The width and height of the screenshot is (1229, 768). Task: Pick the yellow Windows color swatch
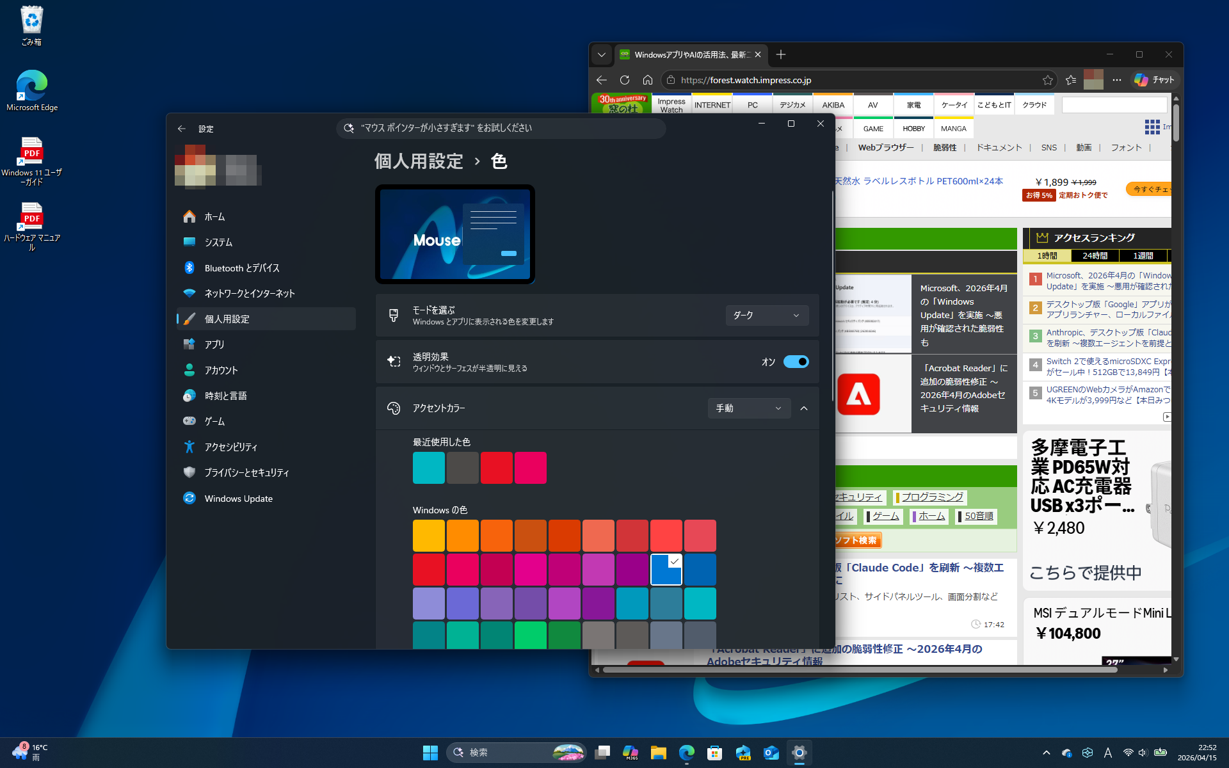coord(428,536)
